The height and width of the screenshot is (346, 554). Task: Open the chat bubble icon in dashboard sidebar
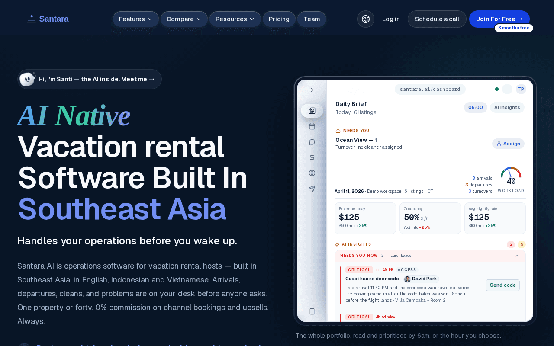(312, 142)
